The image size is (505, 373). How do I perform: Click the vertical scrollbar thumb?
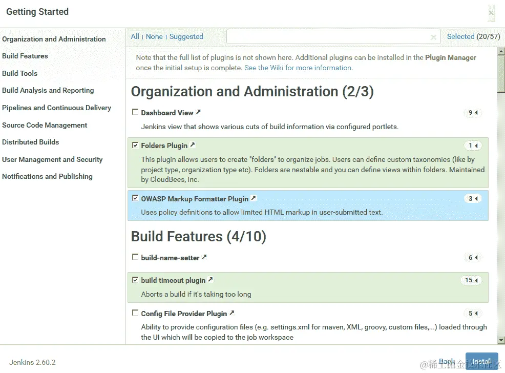click(x=501, y=74)
